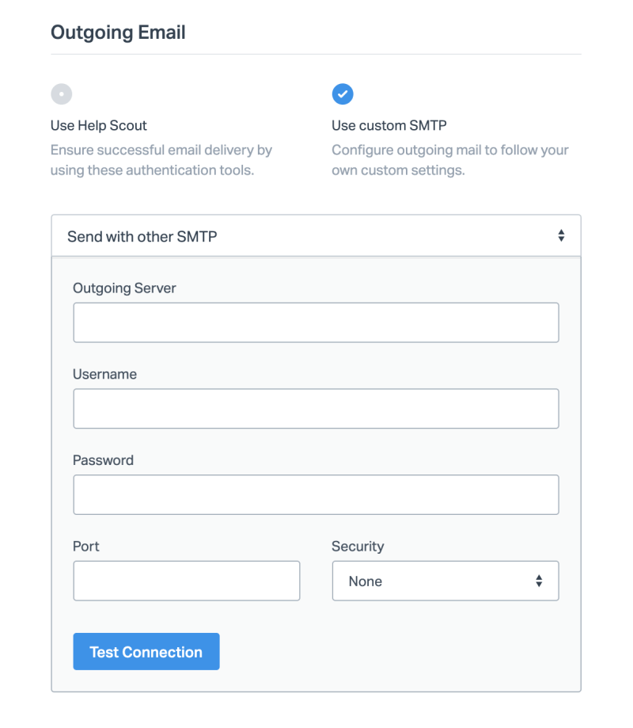Image resolution: width=633 pixels, height=728 pixels.
Task: Select the Use custom SMTP radio button
Action: (343, 94)
